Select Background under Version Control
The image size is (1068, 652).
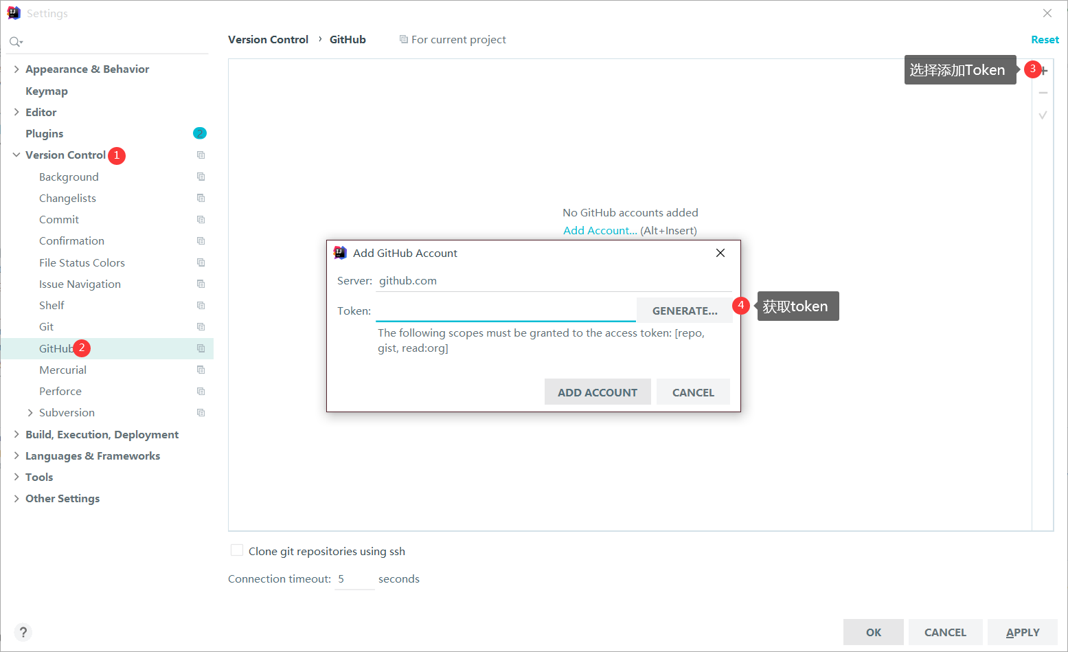(69, 177)
